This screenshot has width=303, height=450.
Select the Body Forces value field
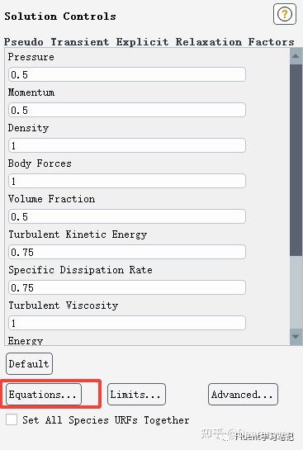click(x=127, y=181)
